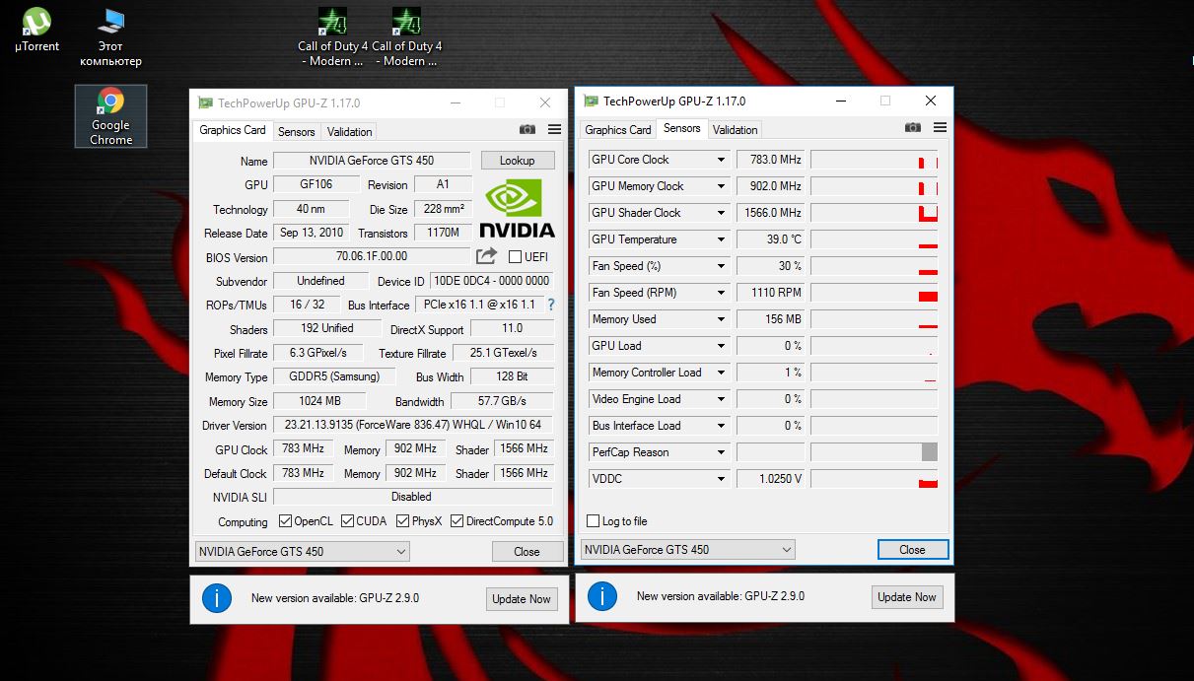This screenshot has width=1194, height=681.
Task: Click the GPU name field NVIDIA GeForce GTS 450
Action: pyautogui.click(x=372, y=161)
